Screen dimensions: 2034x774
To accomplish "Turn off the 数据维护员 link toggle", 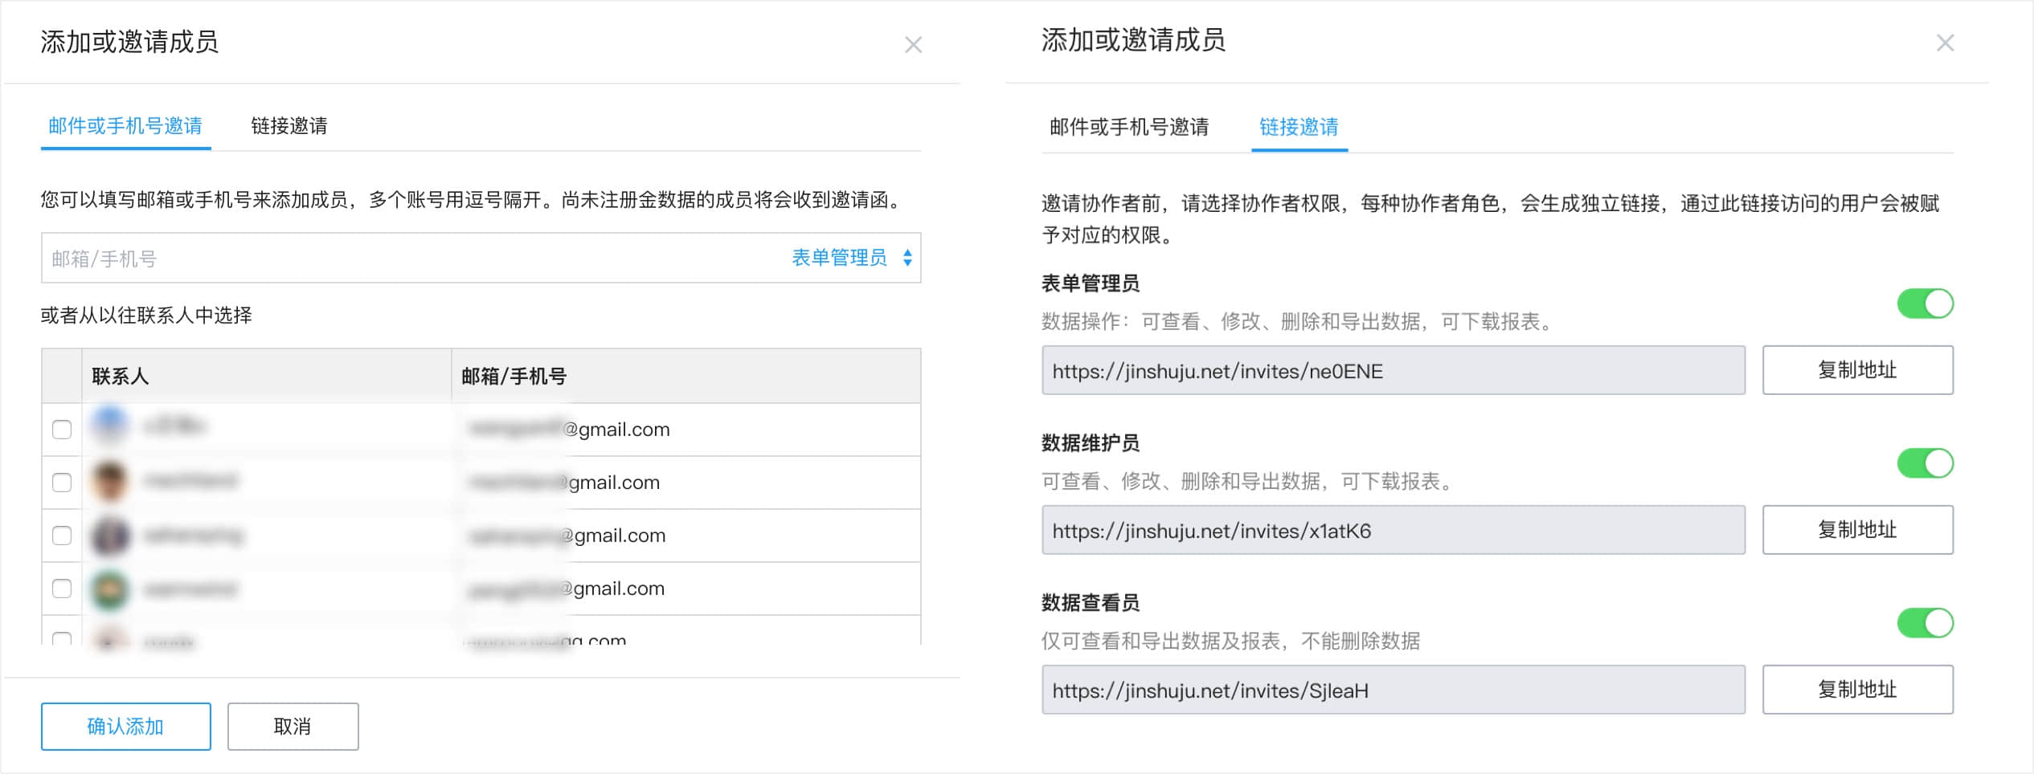I will [1925, 463].
